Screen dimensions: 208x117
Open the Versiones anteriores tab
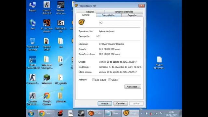tap(123, 12)
